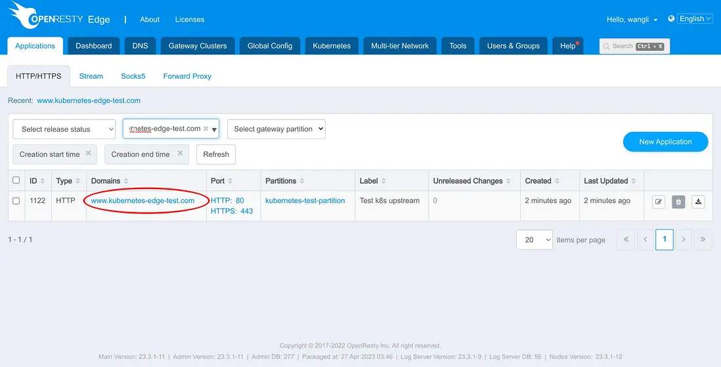Image resolution: width=721 pixels, height=367 pixels.
Task: Click page number 1 in pagination
Action: click(665, 240)
